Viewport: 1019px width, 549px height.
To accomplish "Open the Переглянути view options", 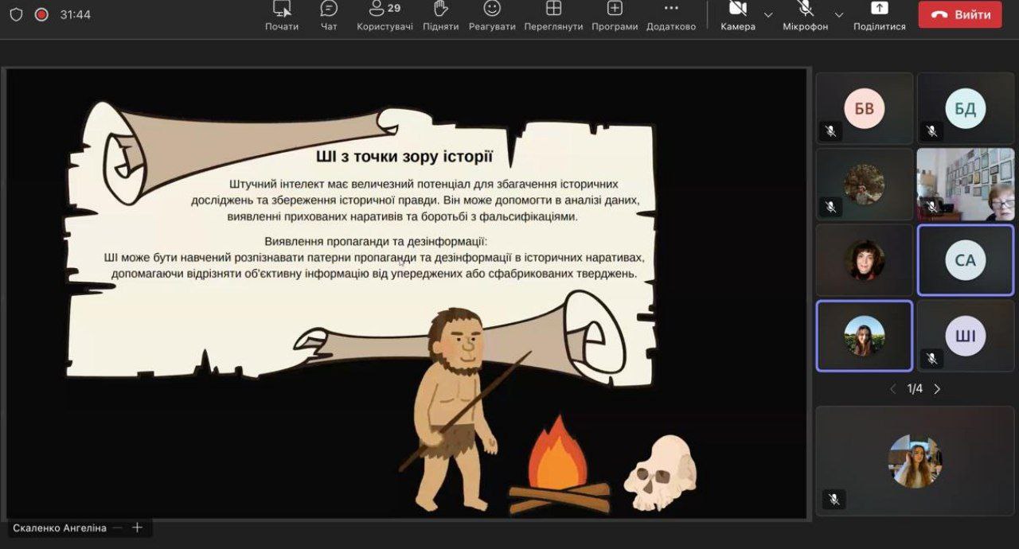I will tap(553, 15).
